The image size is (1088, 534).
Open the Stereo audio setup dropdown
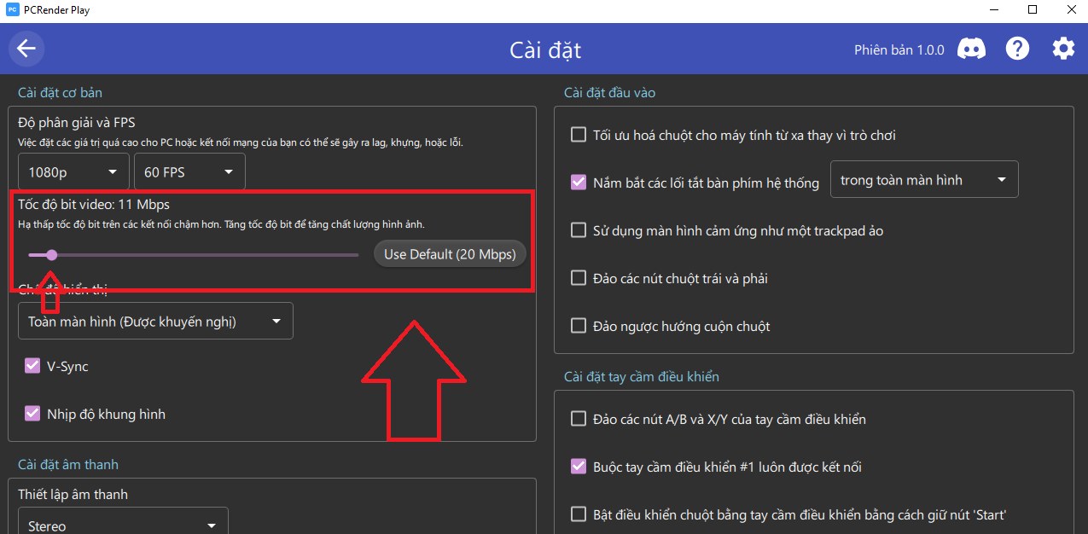pyautogui.click(x=122, y=525)
